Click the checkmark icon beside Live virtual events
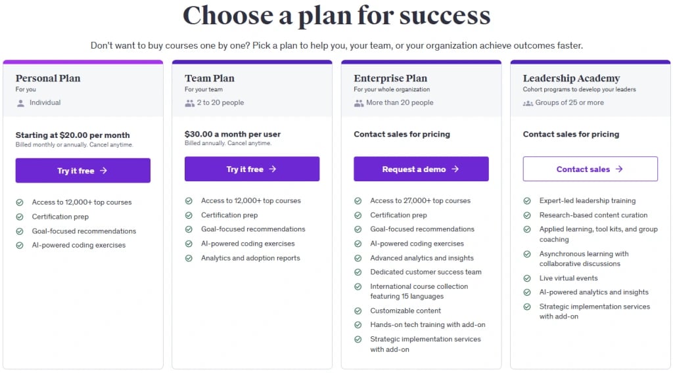673x373 pixels. point(527,278)
